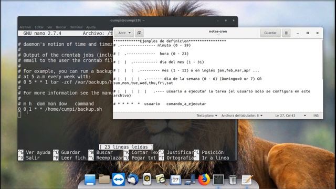Launch TeamViewer from the dock
The height and width of the screenshot is (189, 336).
tap(118, 180)
